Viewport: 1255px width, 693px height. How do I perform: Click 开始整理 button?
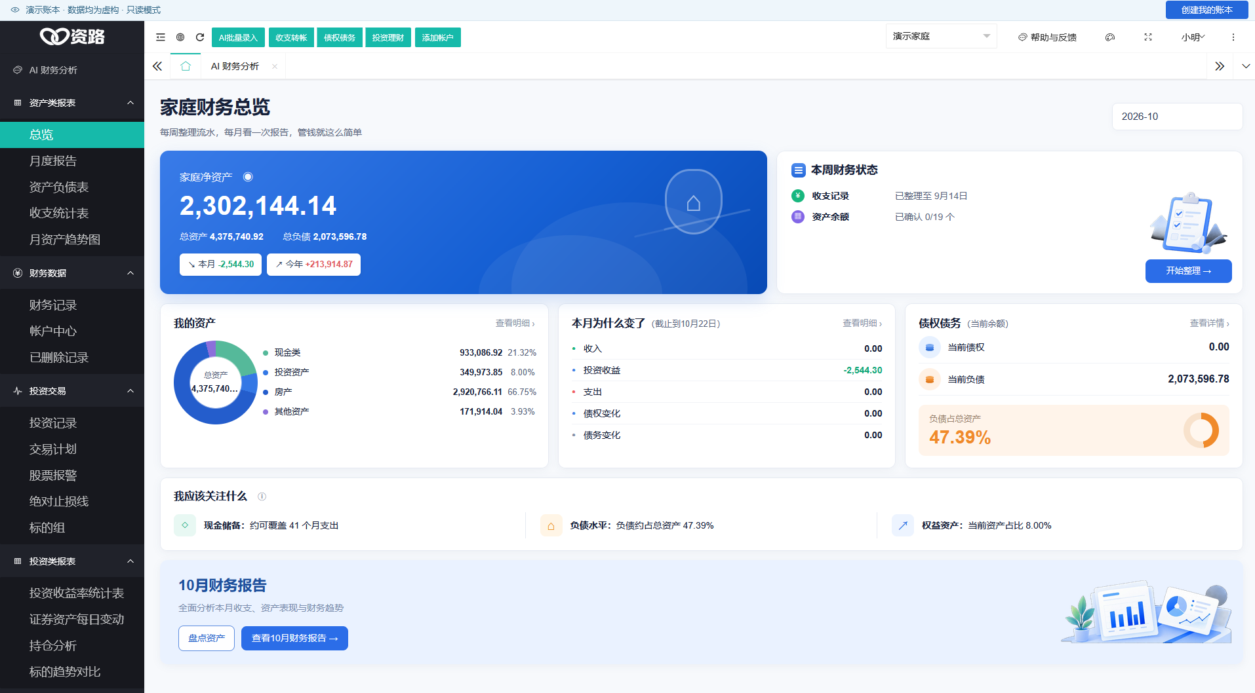tap(1188, 271)
